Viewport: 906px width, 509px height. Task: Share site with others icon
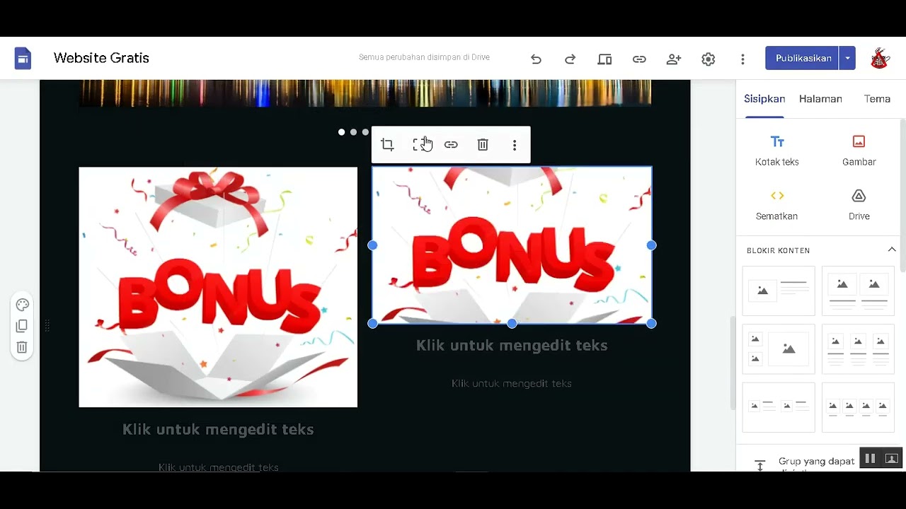point(674,59)
